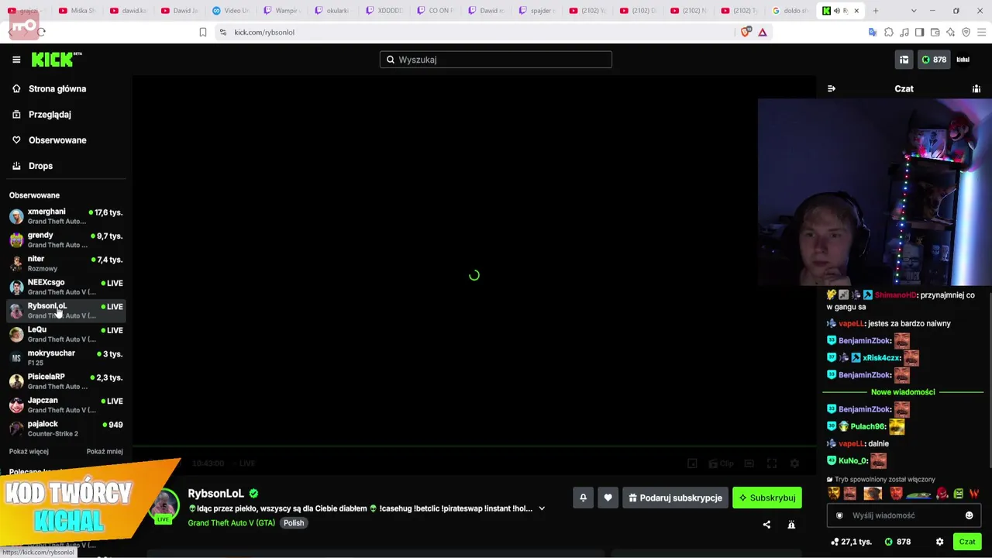Open the browser main menu
Screen dimensions: 992x558
click(x=982, y=32)
